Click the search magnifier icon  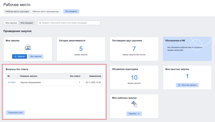[40, 23]
